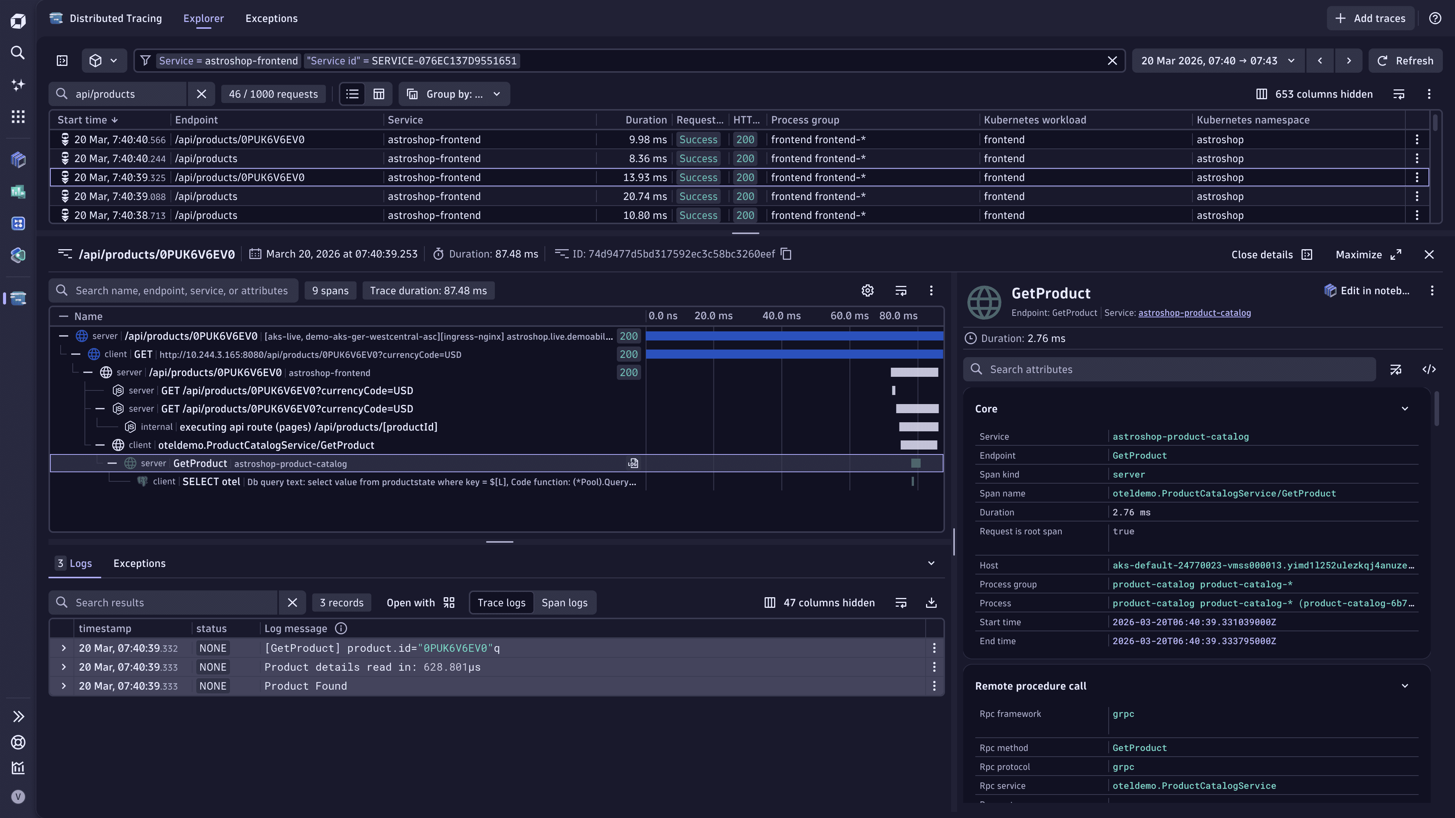Open trace view settings gear
The image size is (1455, 818).
(x=868, y=291)
